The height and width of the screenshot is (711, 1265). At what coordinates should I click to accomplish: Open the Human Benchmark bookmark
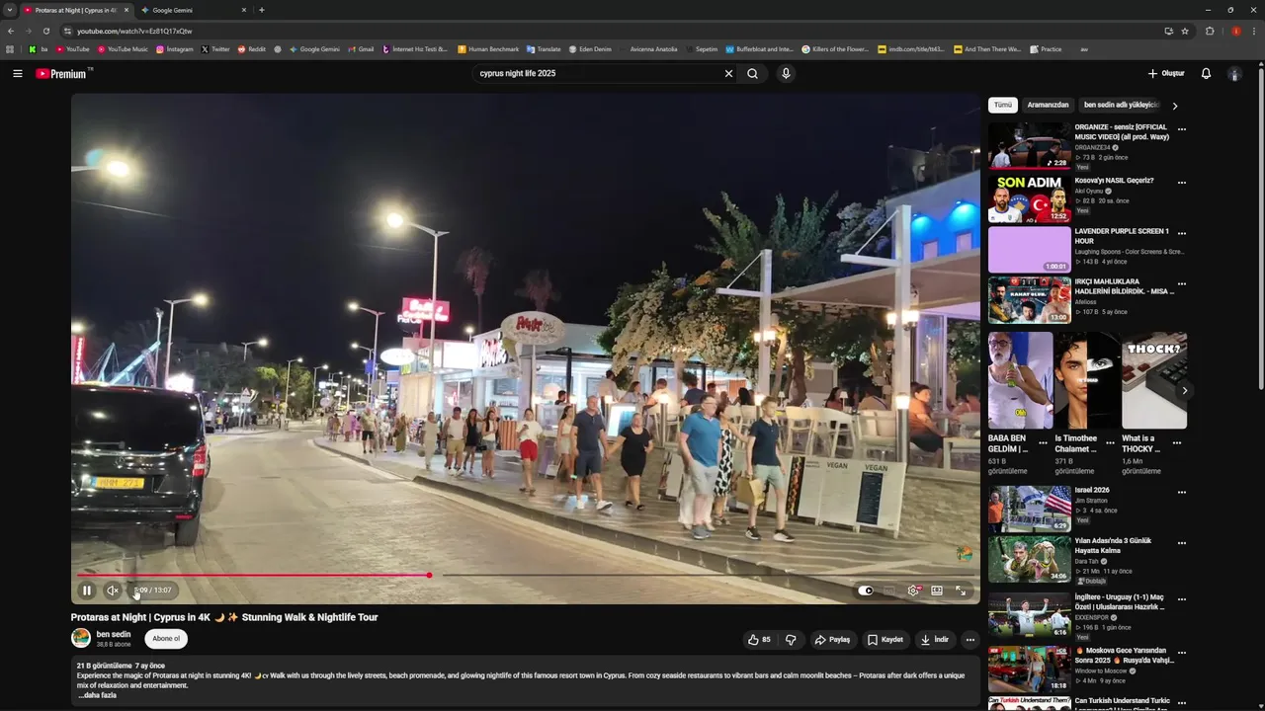coord(488,48)
